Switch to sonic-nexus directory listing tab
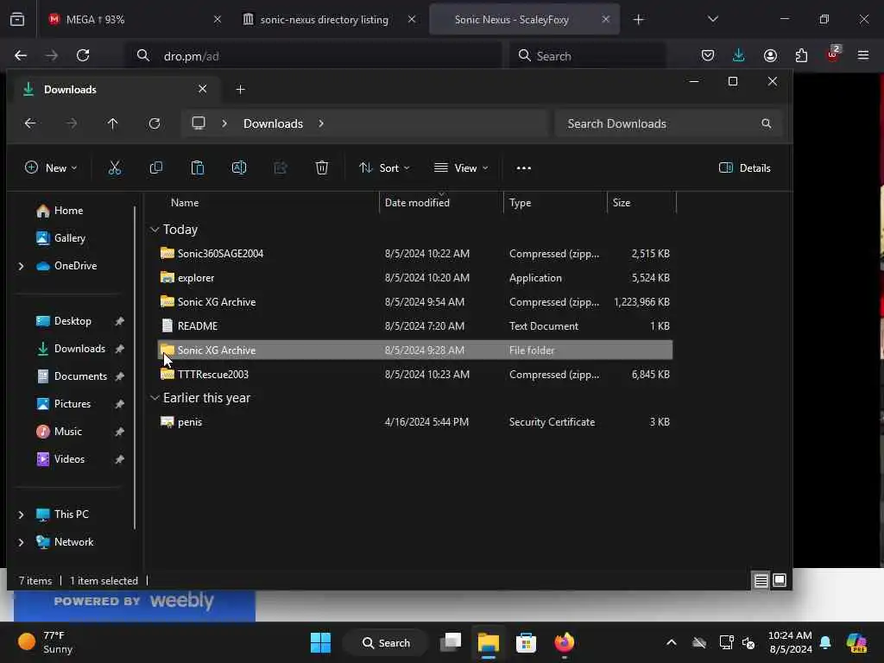This screenshot has height=663, width=884. [329, 20]
